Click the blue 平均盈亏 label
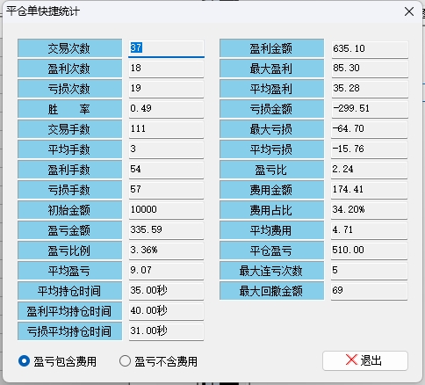 69,271
